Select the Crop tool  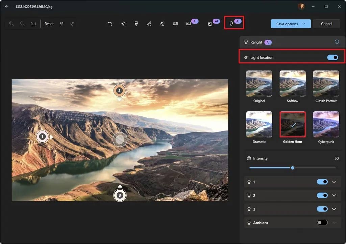click(110, 24)
